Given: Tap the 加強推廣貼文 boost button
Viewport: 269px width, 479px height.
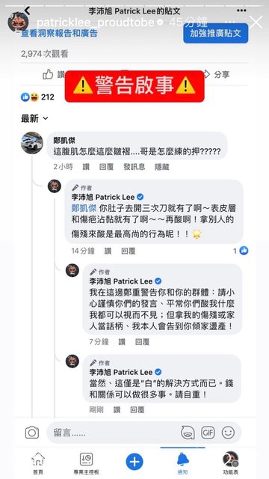Looking at the screenshot, I should coord(216,33).
